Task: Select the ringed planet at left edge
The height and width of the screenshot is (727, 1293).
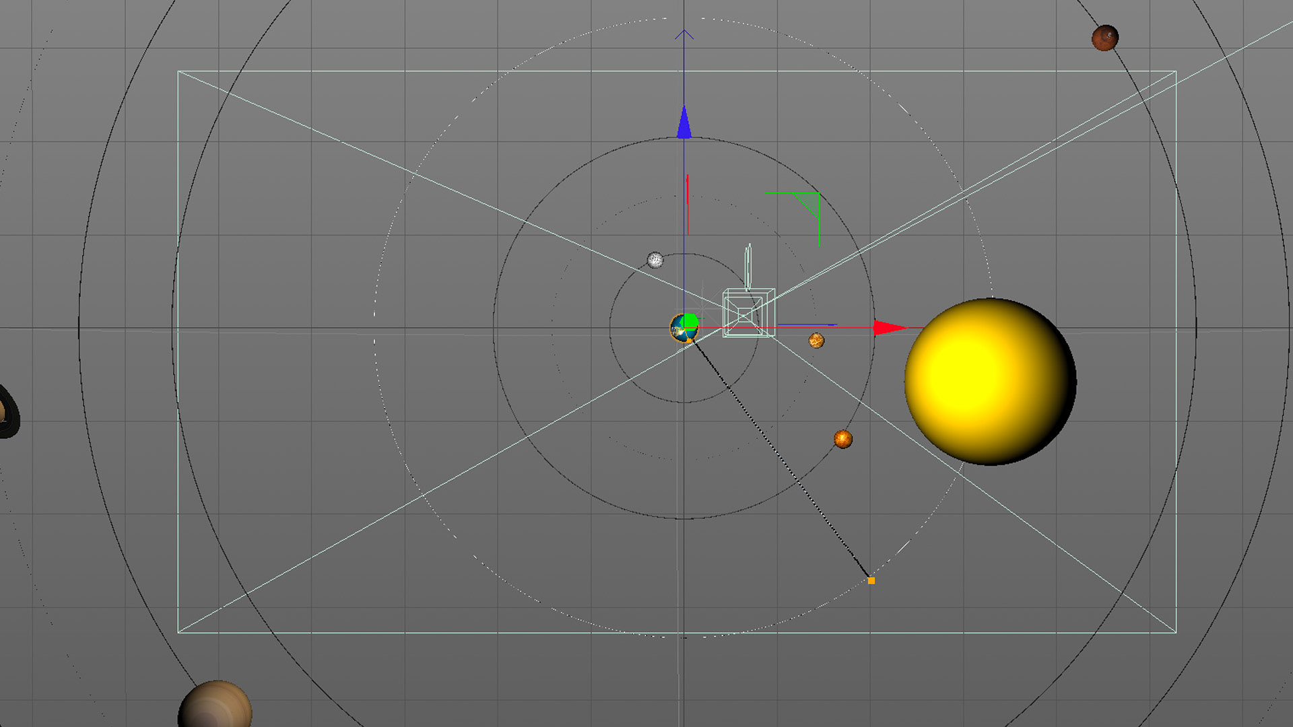Action: [8, 411]
